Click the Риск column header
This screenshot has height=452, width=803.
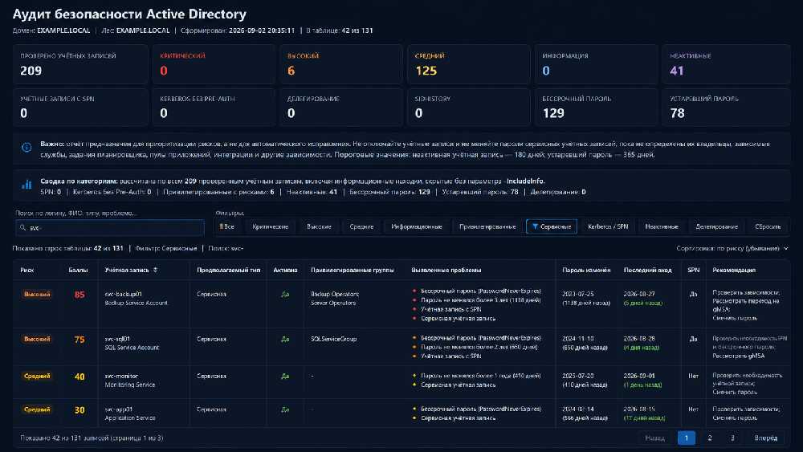(27, 270)
